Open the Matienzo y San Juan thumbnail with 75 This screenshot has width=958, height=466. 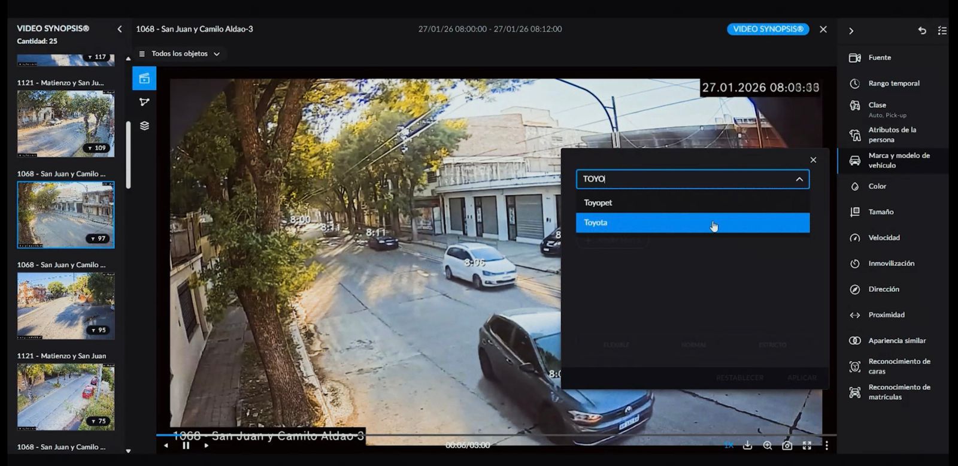66,397
